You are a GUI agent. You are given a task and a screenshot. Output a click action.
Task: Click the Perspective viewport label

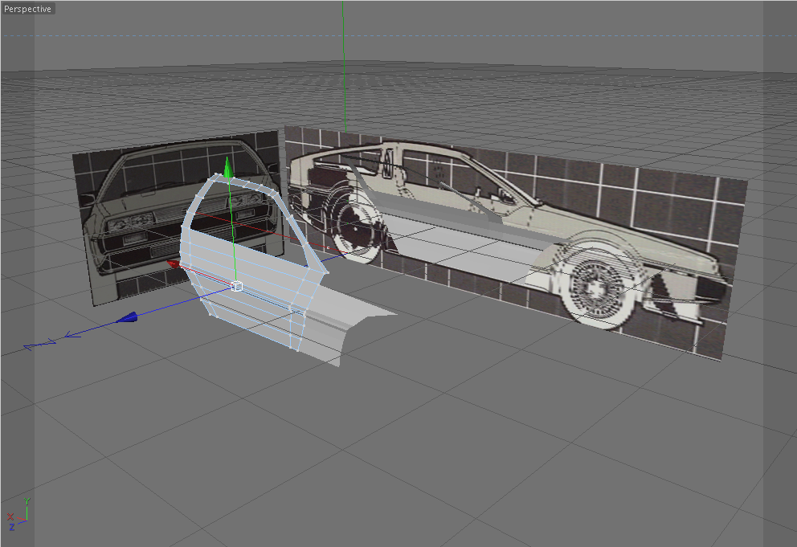click(x=27, y=9)
